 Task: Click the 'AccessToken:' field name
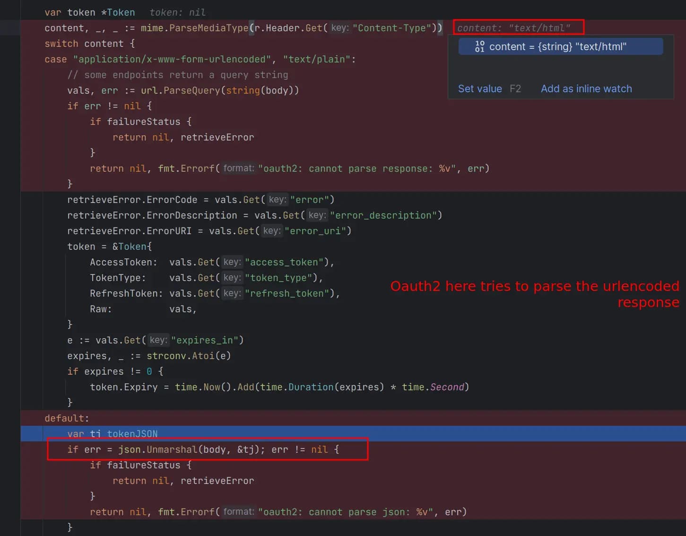pos(124,262)
